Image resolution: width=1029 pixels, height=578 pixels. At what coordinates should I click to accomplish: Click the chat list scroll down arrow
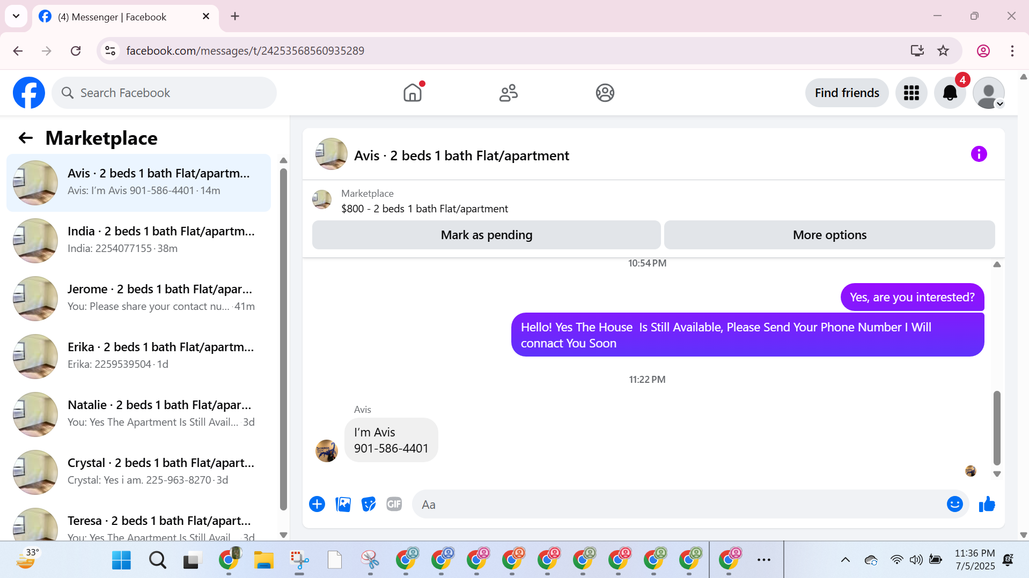point(283,535)
